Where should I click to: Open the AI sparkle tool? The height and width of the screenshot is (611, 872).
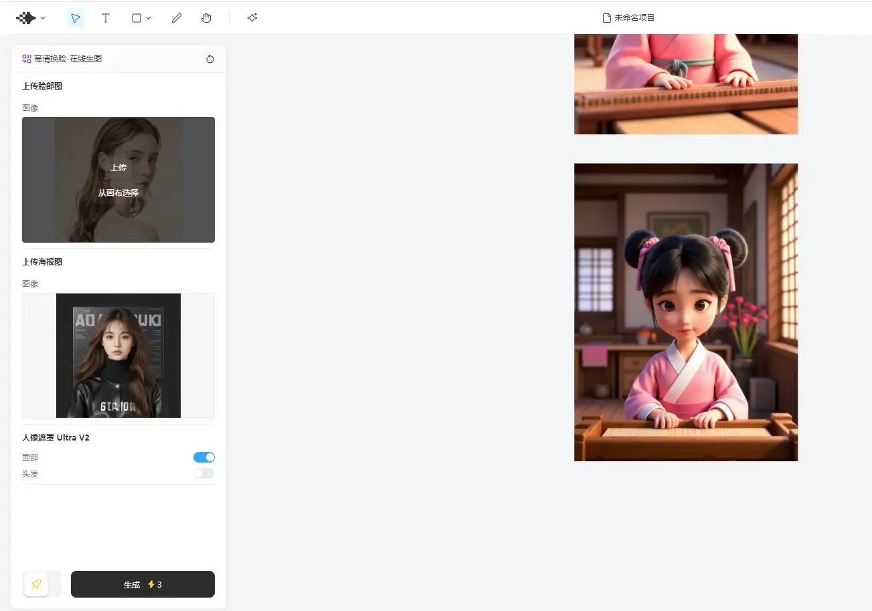click(252, 18)
